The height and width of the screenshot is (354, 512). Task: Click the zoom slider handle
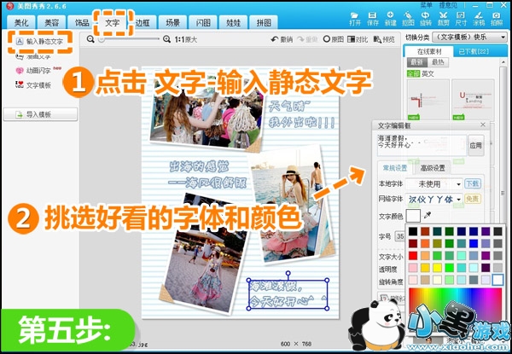point(102,39)
